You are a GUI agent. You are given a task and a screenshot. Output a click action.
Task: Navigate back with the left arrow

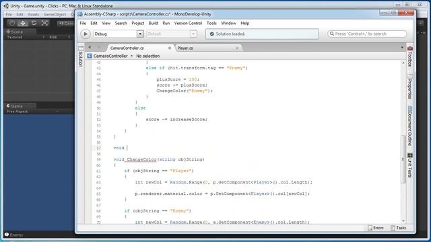[90, 47]
